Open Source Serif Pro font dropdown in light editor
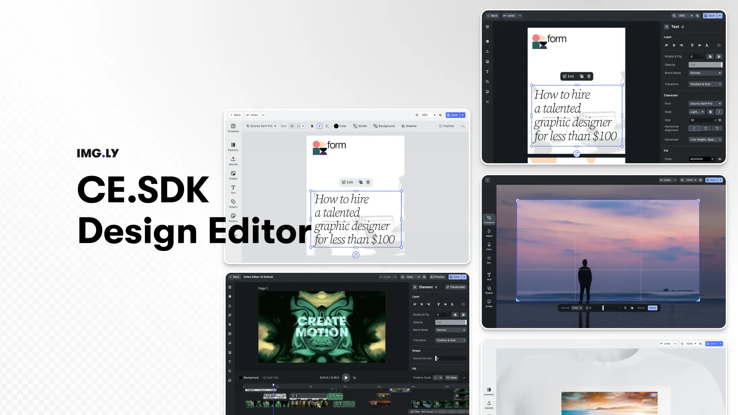738x415 pixels. tap(261, 126)
